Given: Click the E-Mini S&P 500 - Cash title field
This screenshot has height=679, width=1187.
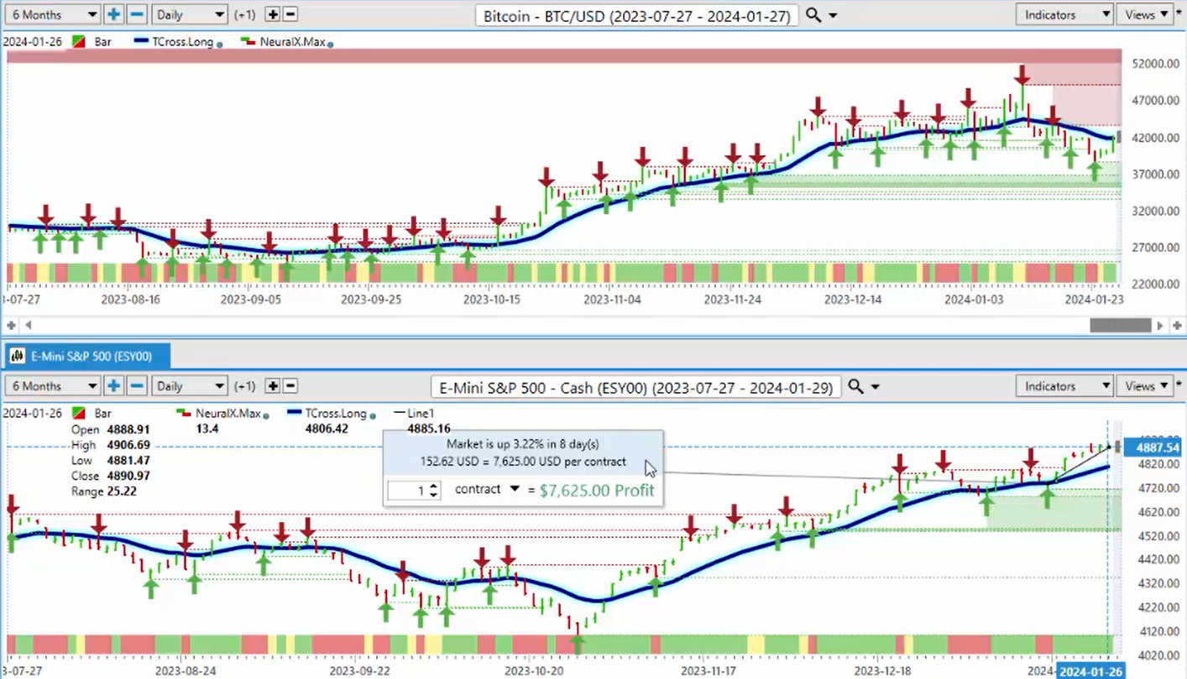Looking at the screenshot, I should pyautogui.click(x=636, y=387).
